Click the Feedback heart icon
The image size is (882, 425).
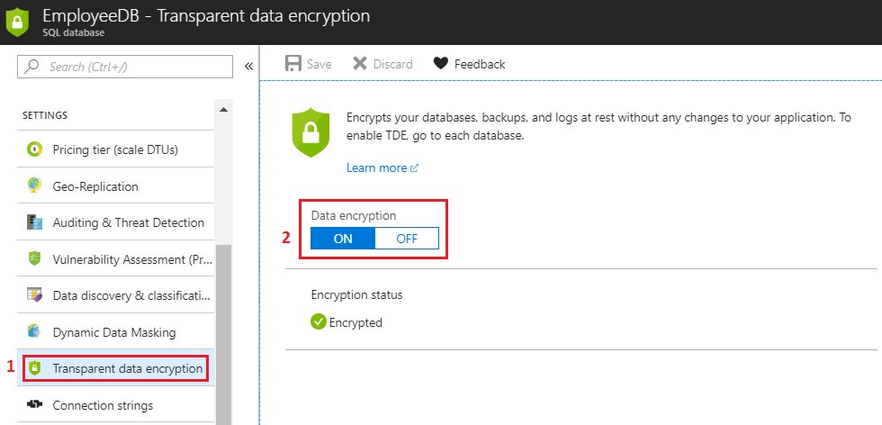440,64
